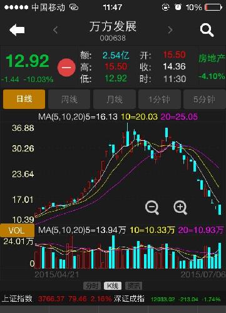Switch to the 月线 monthly tab
This screenshot has height=313, width=226.
tap(115, 99)
